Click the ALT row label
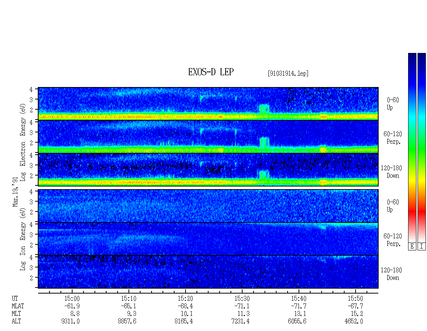Screen dimensions: 427x331 (x=16, y=322)
